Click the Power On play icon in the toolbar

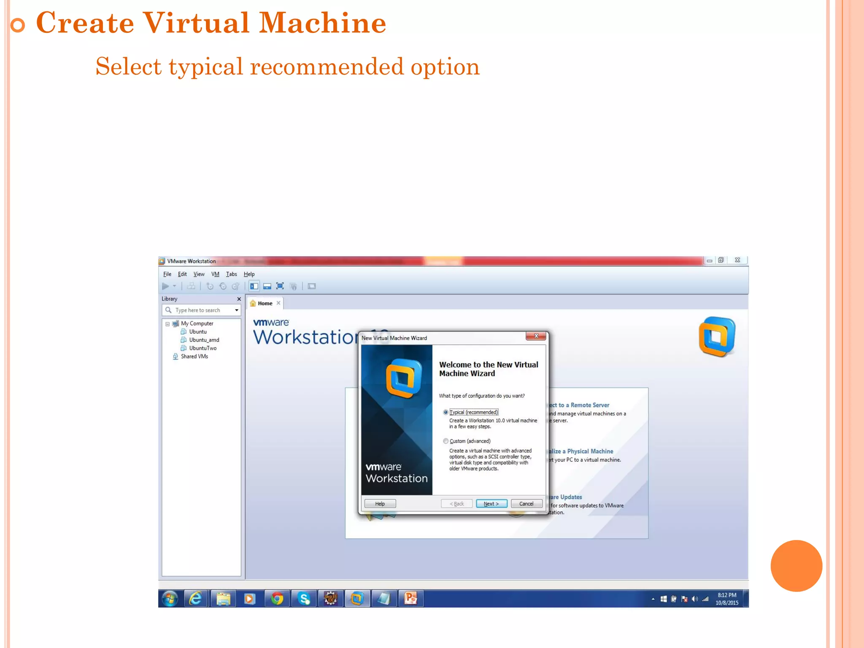[165, 286]
